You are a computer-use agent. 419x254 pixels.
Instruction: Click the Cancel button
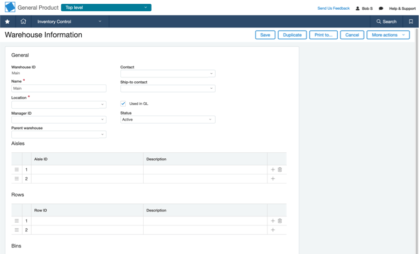click(x=352, y=35)
